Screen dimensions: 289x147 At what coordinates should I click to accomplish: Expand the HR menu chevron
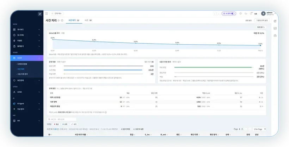pyautogui.click(x=39, y=121)
